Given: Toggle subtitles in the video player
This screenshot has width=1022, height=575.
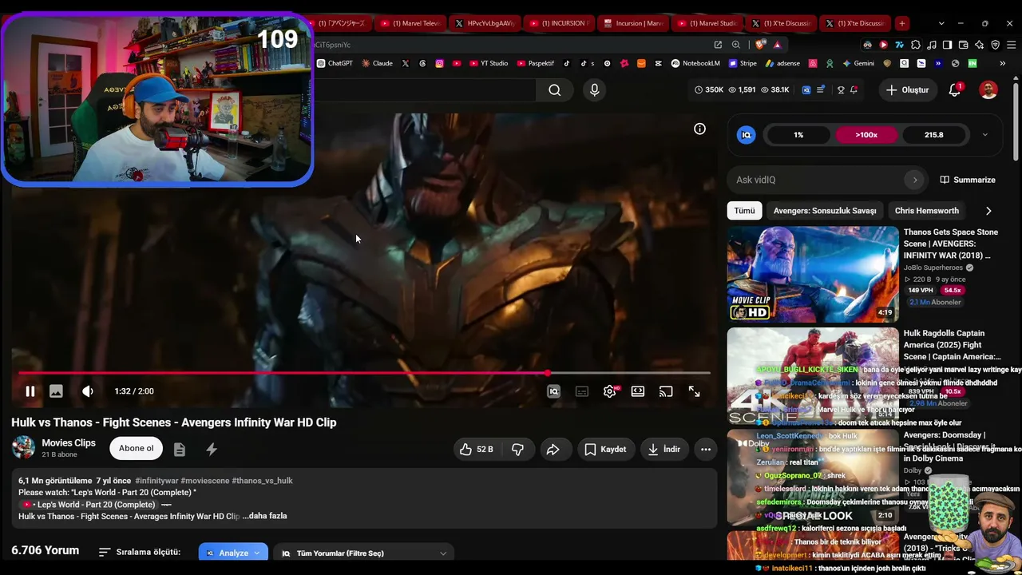Looking at the screenshot, I should (582, 391).
